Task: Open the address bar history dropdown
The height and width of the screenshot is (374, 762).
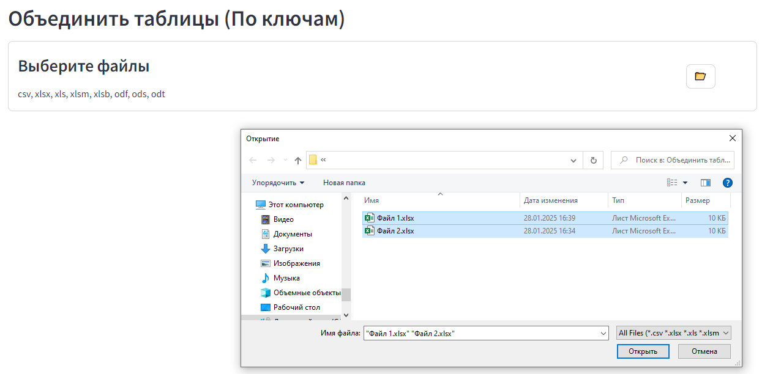Action: tap(573, 160)
